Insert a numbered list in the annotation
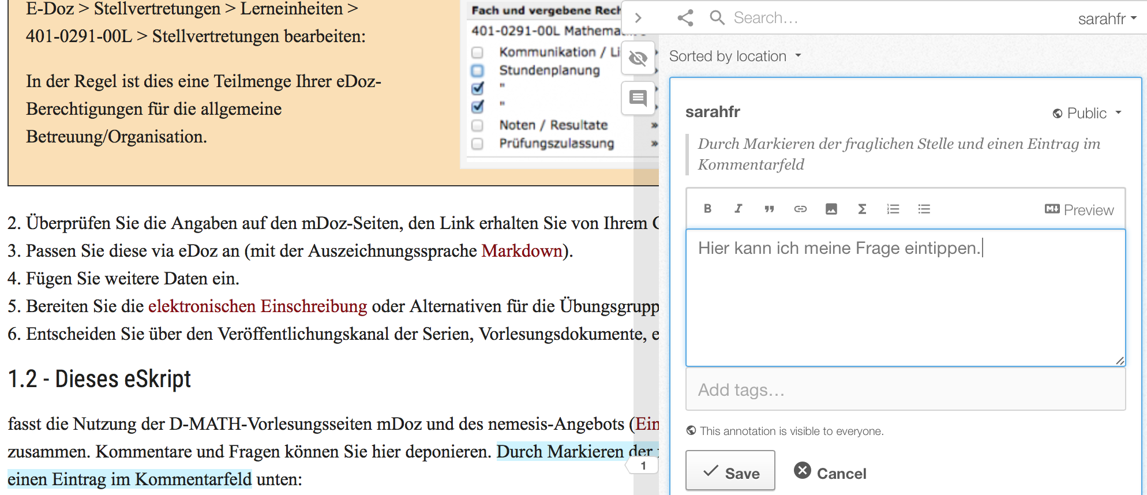The image size is (1147, 495). pyautogui.click(x=893, y=209)
